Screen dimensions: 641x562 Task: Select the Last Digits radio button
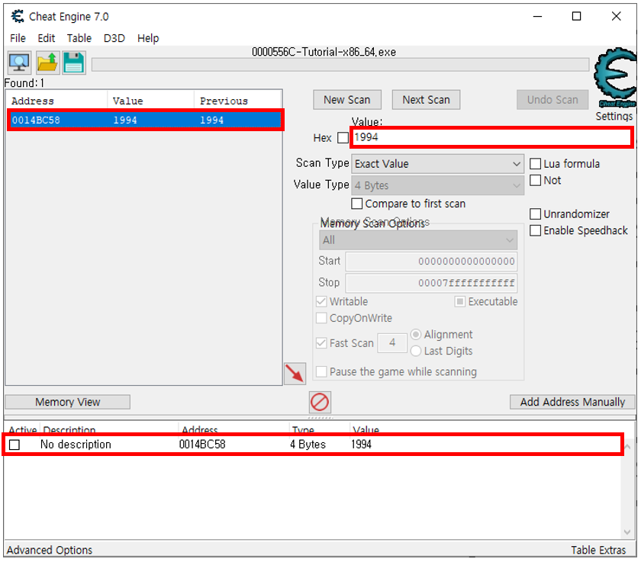pos(416,351)
